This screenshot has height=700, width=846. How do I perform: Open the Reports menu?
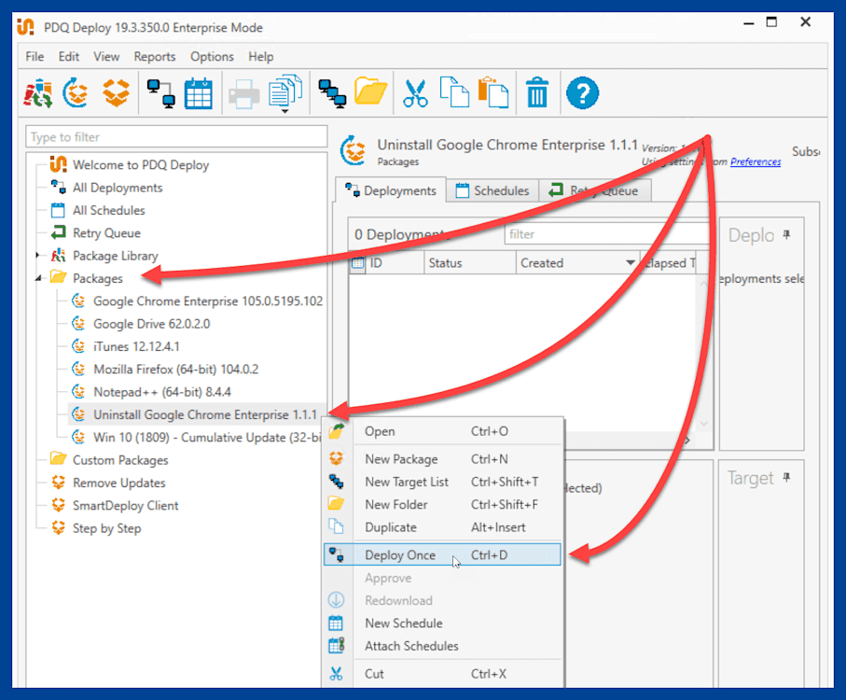pyautogui.click(x=155, y=56)
